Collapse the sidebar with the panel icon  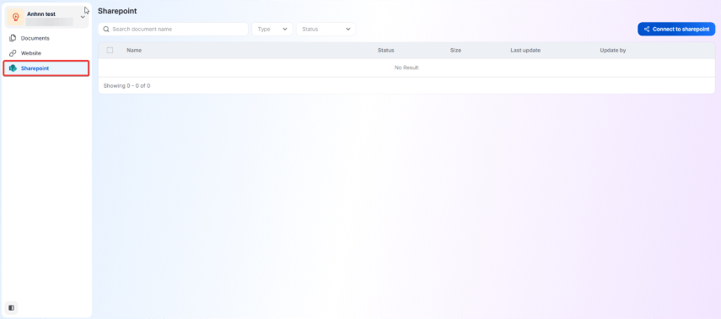[12, 307]
